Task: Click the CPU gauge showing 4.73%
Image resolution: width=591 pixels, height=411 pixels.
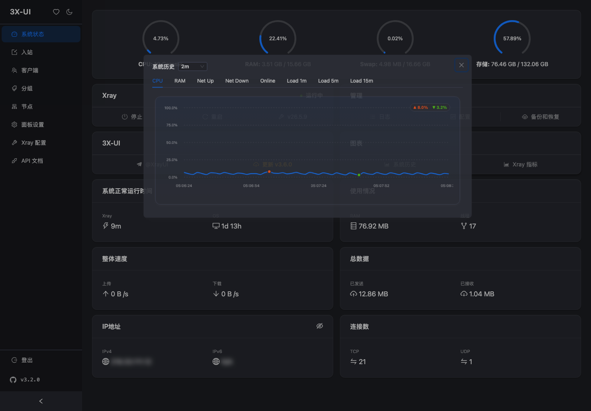Action: click(161, 38)
